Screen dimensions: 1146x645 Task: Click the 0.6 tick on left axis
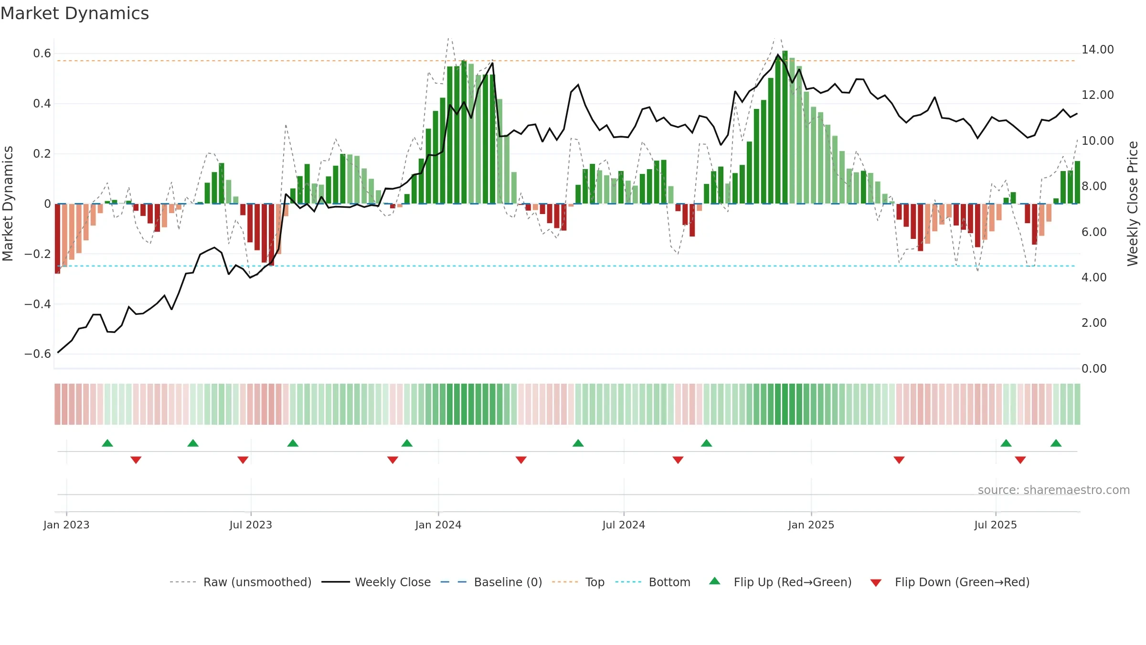(x=42, y=54)
